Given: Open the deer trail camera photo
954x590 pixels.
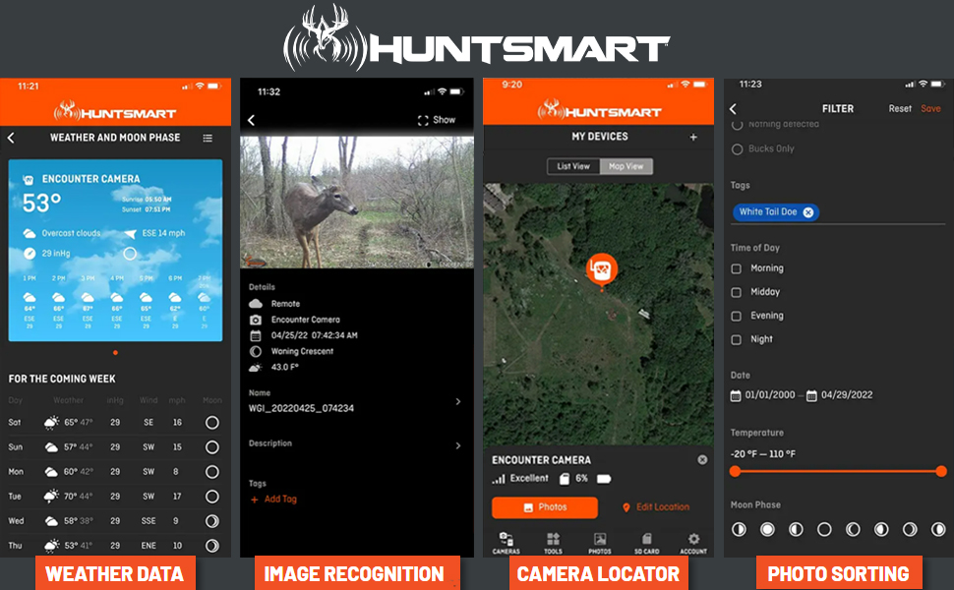Looking at the screenshot, I should (x=357, y=202).
